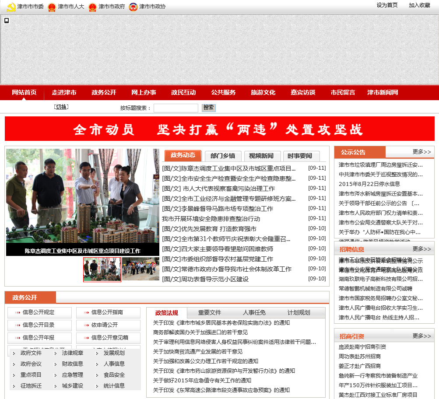Open 依申请公开 button
The width and height of the screenshot is (439, 399).
pyautogui.click(x=108, y=325)
